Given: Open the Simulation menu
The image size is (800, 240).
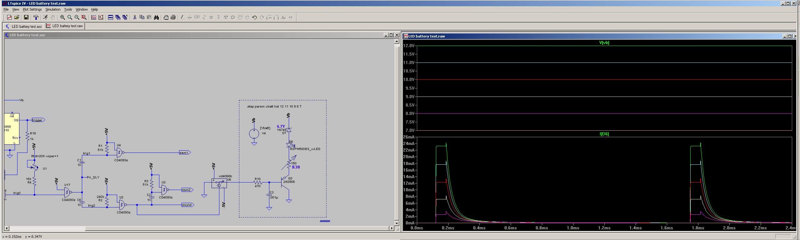Looking at the screenshot, I should (x=53, y=9).
